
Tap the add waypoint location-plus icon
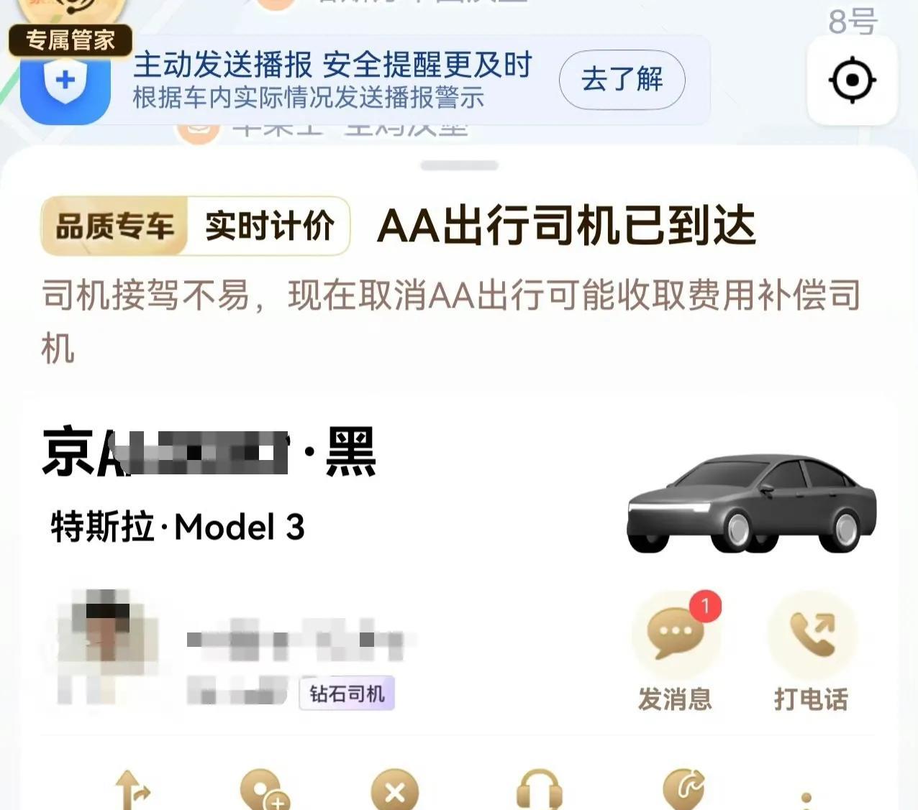(x=264, y=790)
